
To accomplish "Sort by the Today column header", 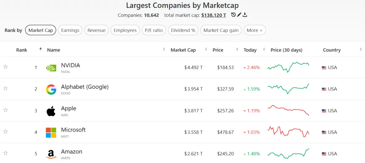I will pos(250,50).
